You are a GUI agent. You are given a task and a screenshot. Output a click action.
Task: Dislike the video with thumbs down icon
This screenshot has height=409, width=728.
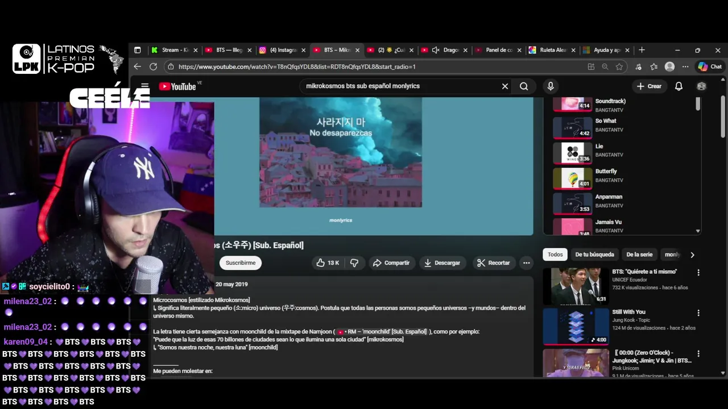click(x=354, y=263)
